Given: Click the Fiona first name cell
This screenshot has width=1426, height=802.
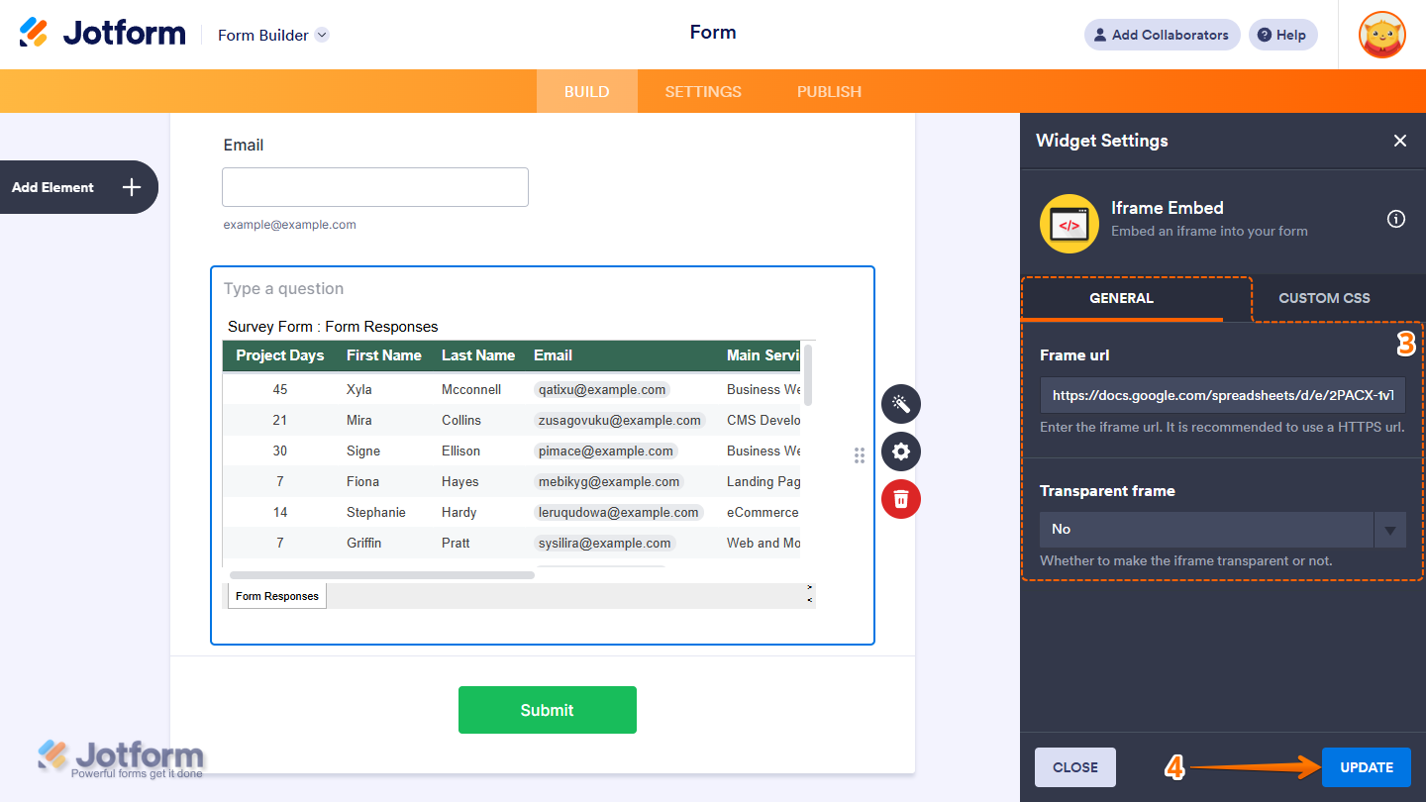Looking at the screenshot, I should click(x=362, y=482).
